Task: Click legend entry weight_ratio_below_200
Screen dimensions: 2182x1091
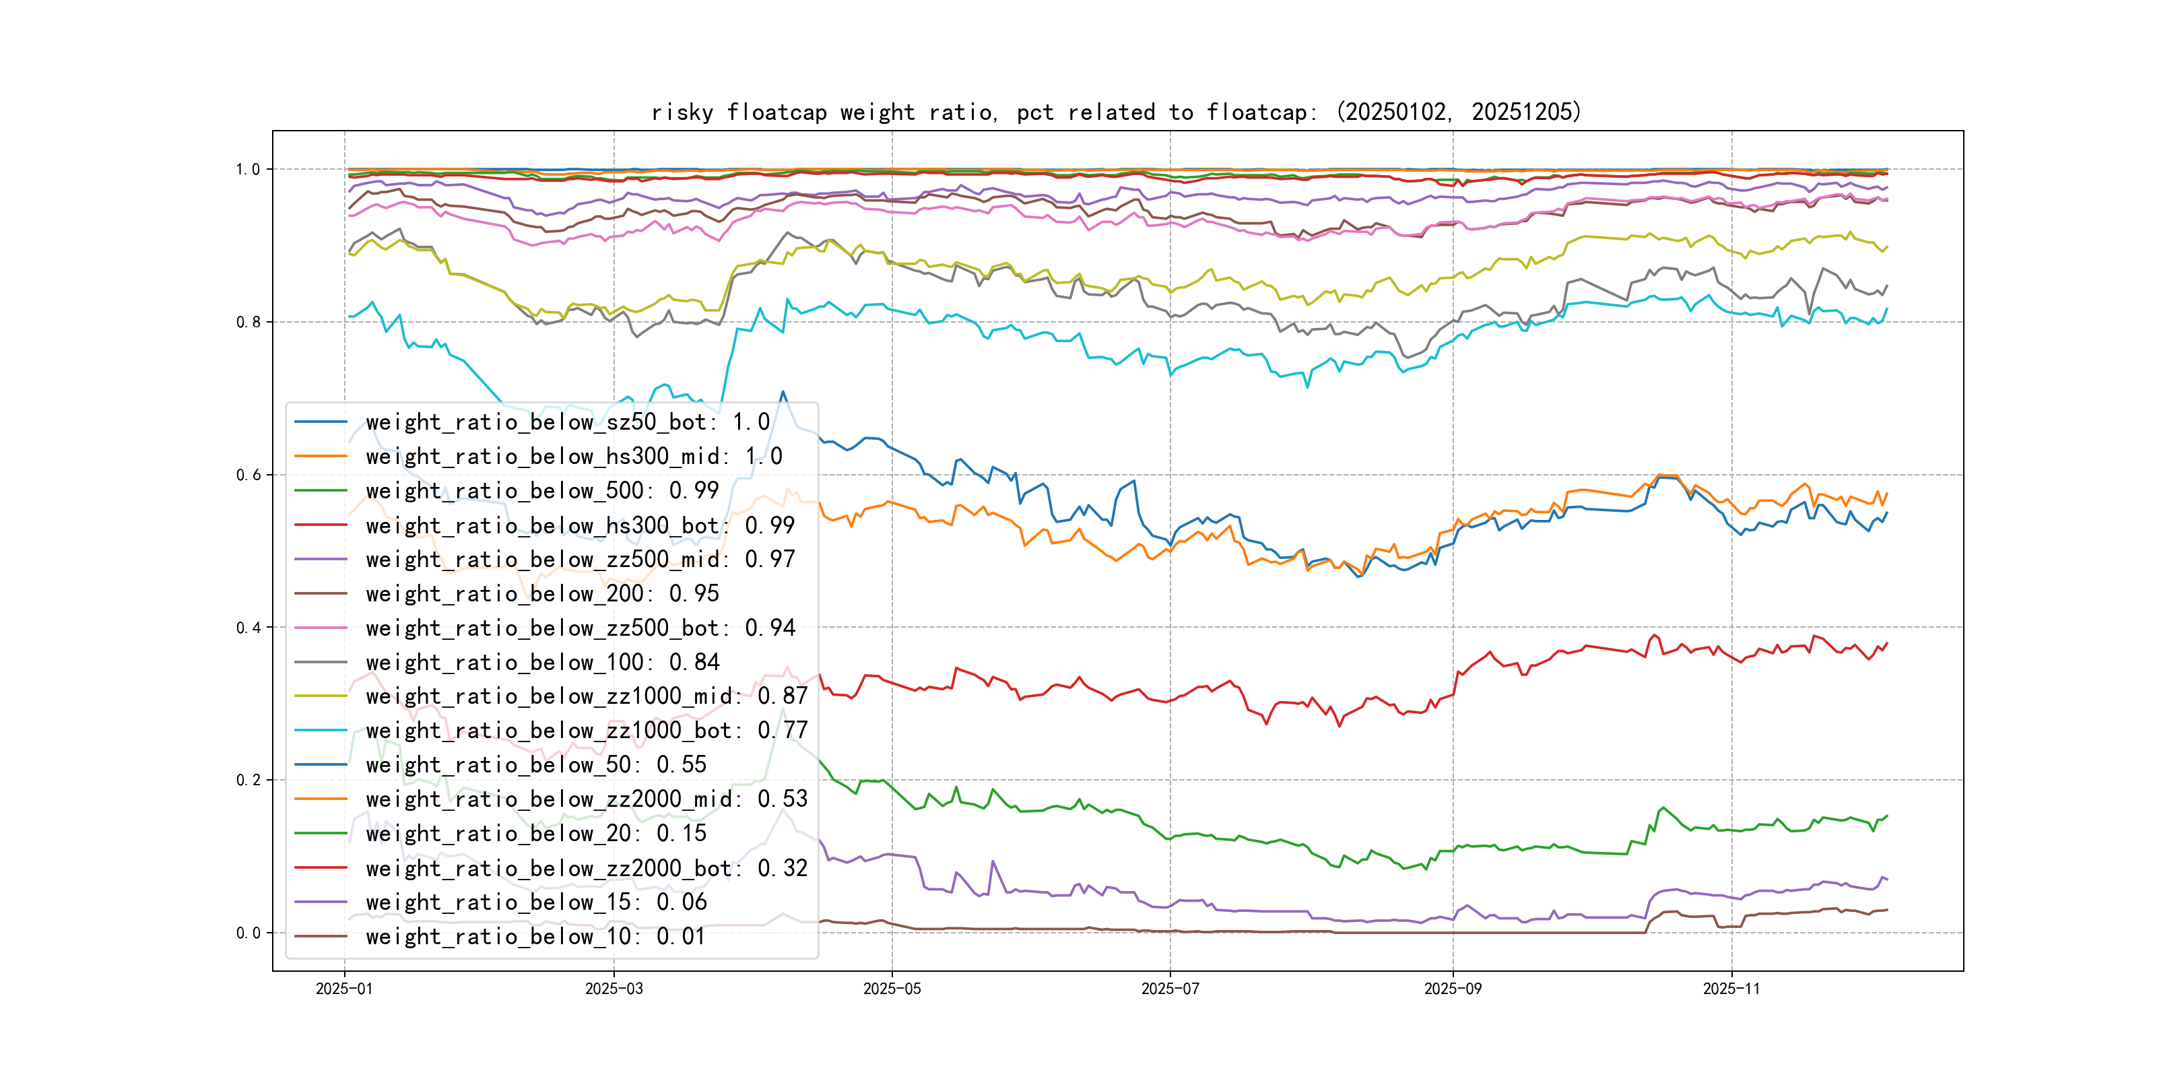Action: (x=541, y=594)
